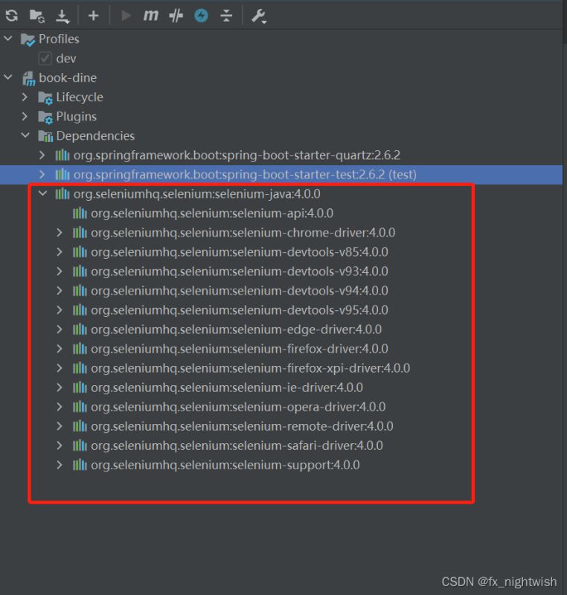Expand selenium-devtools-v95 dependency
567x595 pixels.
pos(60,310)
